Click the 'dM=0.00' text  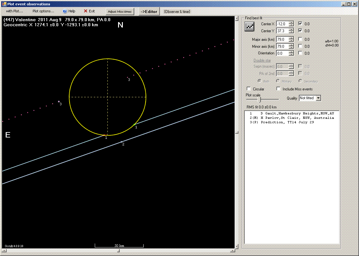pos(332,45)
